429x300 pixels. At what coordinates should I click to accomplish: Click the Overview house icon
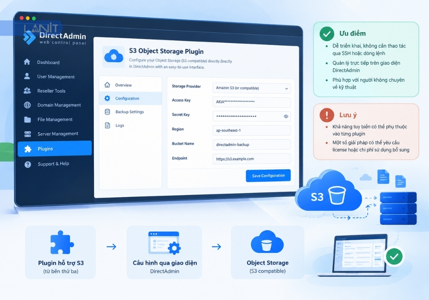107,85
